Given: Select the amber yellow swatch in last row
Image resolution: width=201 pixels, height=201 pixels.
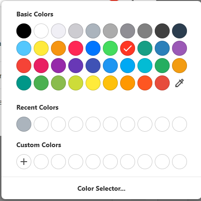Looking at the screenshot, I should coord(110,83).
